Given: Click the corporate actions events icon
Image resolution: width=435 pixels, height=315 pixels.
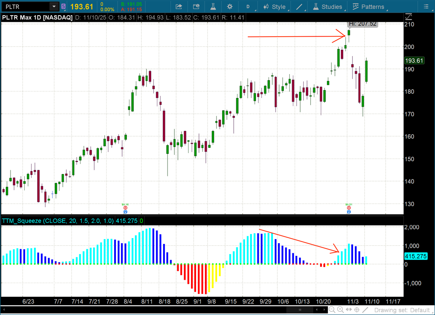Looking at the screenshot, I should click(x=196, y=7).
